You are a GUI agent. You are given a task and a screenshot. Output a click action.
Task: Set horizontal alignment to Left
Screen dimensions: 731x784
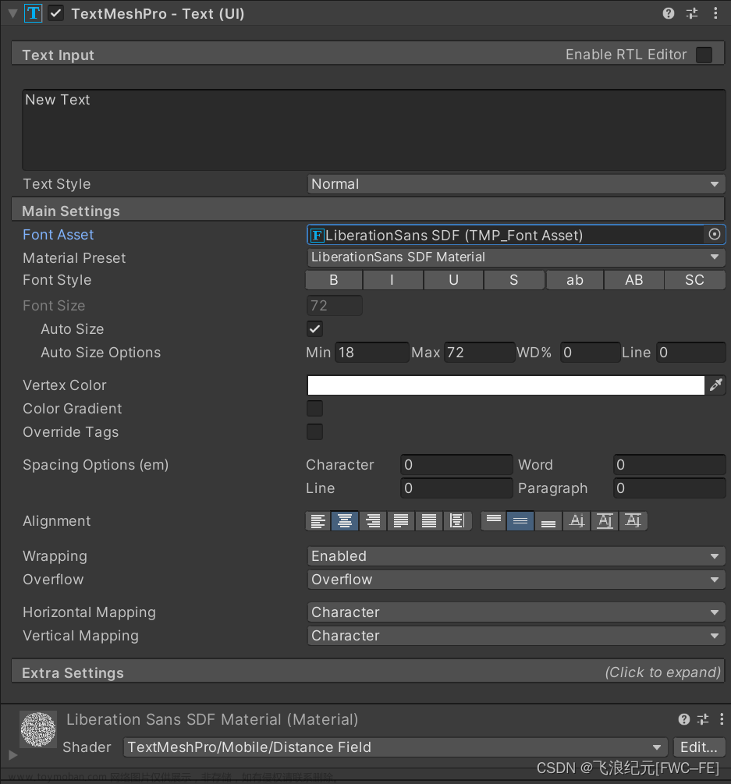tap(318, 521)
